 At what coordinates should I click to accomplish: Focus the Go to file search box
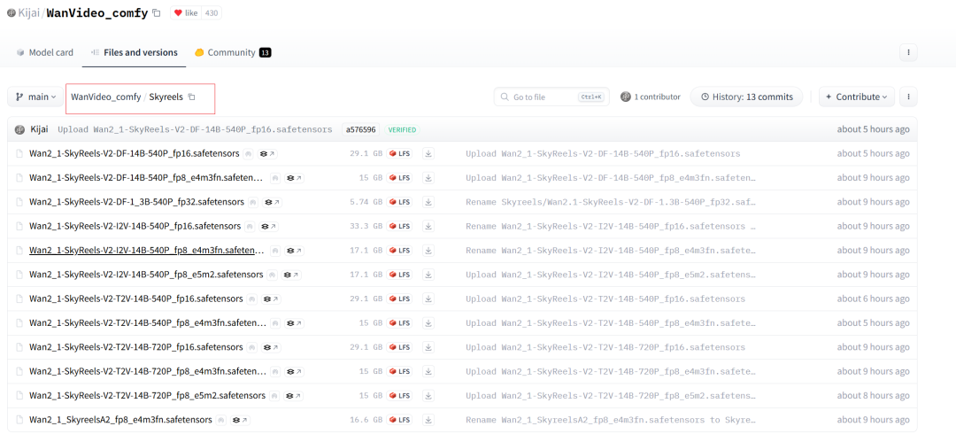[x=551, y=97]
